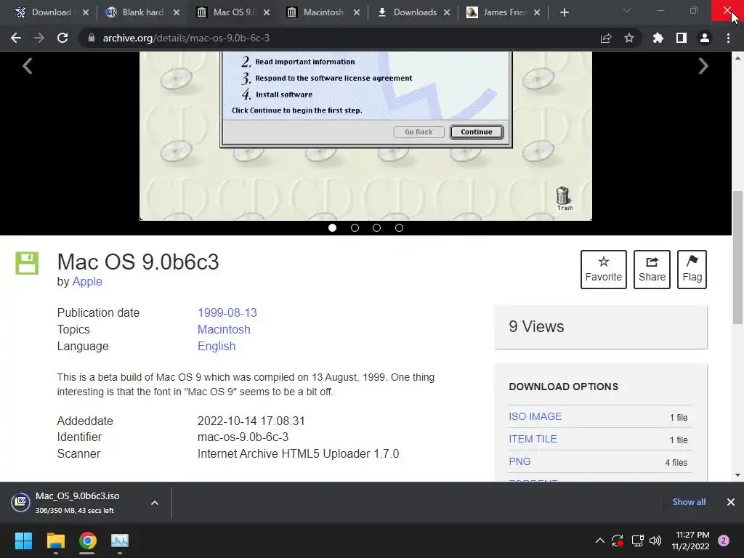
Task: Select the first carousel dot
Action: pyautogui.click(x=333, y=227)
